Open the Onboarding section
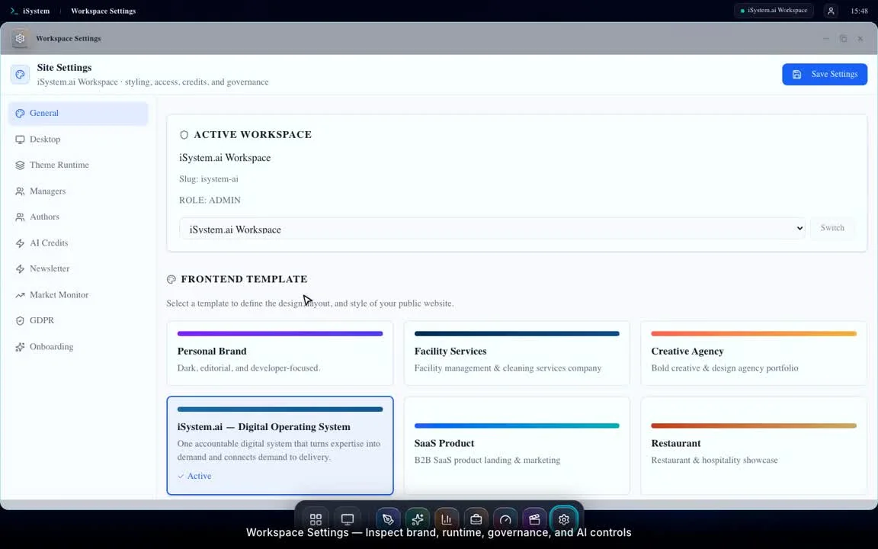Screen dimensions: 878x549 pyautogui.click(x=79, y=346)
